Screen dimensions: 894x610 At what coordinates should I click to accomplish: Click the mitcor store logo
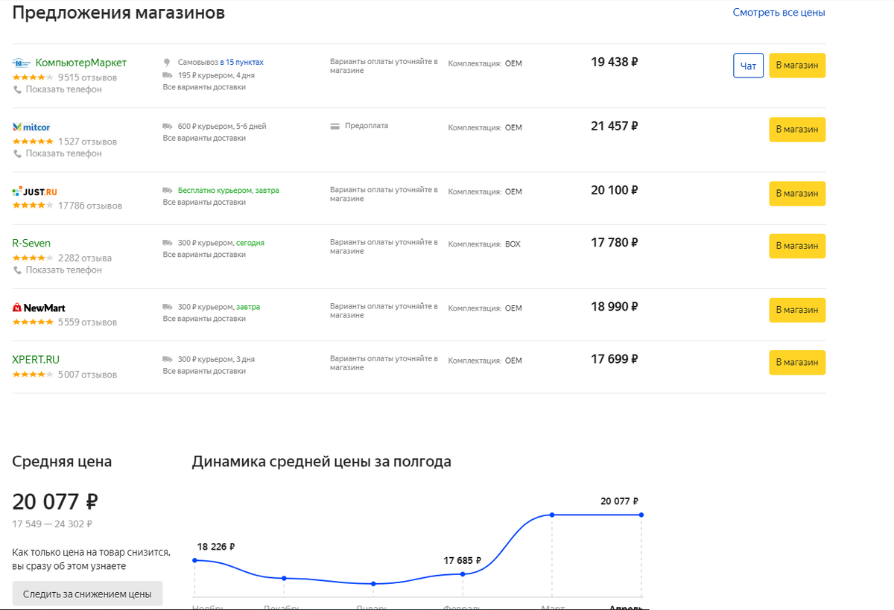31,127
